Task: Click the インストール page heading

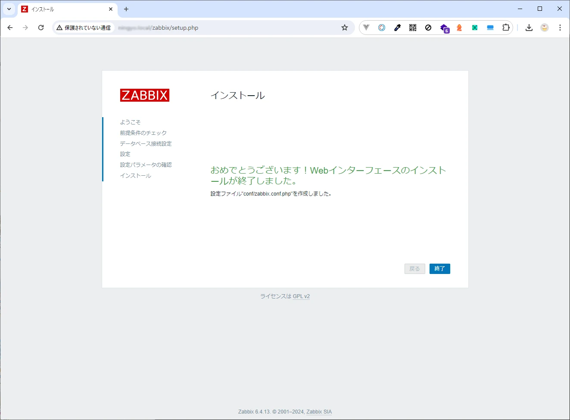Action: click(237, 95)
